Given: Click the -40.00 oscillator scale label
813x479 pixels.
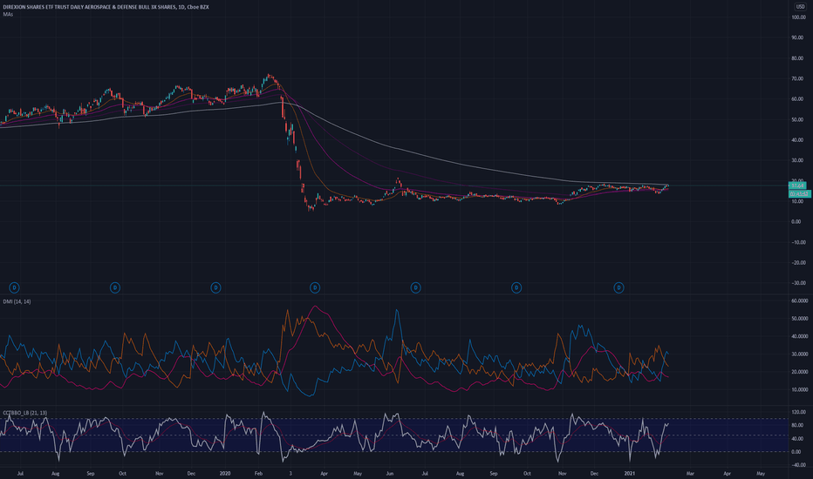Looking at the screenshot, I should click(x=798, y=465).
